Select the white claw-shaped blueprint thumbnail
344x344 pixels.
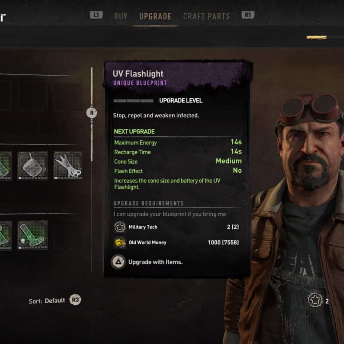click(x=68, y=166)
